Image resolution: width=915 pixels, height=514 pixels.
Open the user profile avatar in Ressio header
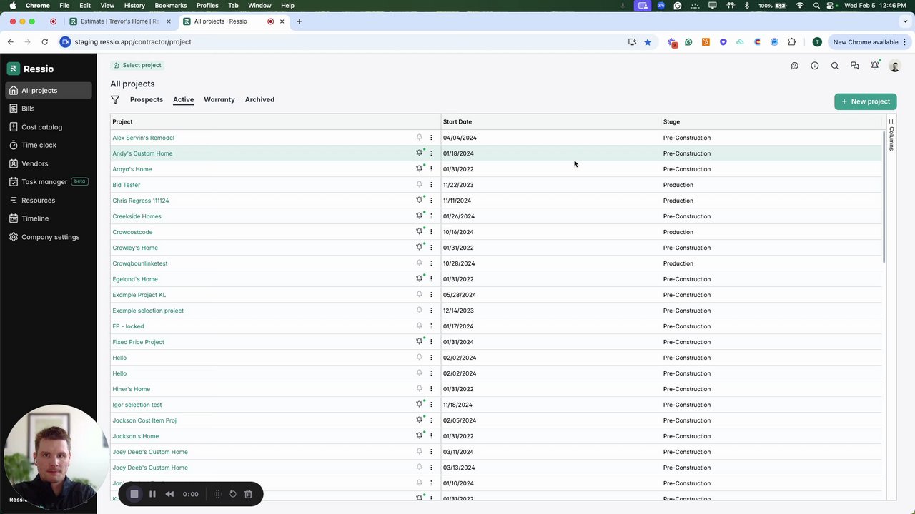tap(894, 66)
